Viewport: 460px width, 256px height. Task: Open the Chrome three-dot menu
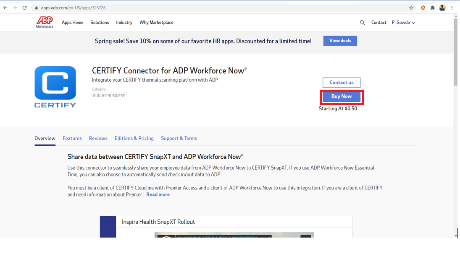tap(452, 8)
